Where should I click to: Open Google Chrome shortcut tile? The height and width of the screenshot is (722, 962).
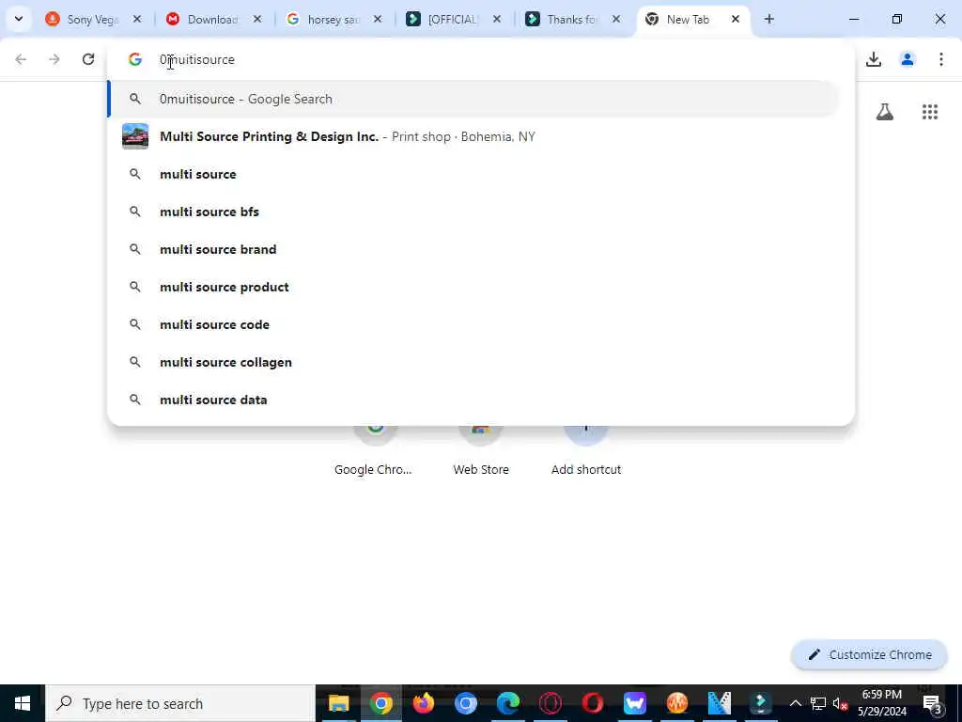click(374, 450)
